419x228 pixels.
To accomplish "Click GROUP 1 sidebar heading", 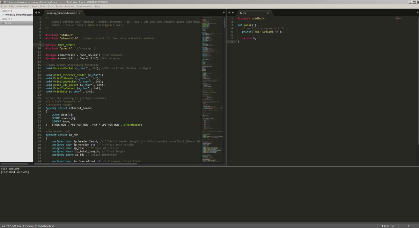I will [7, 11].
